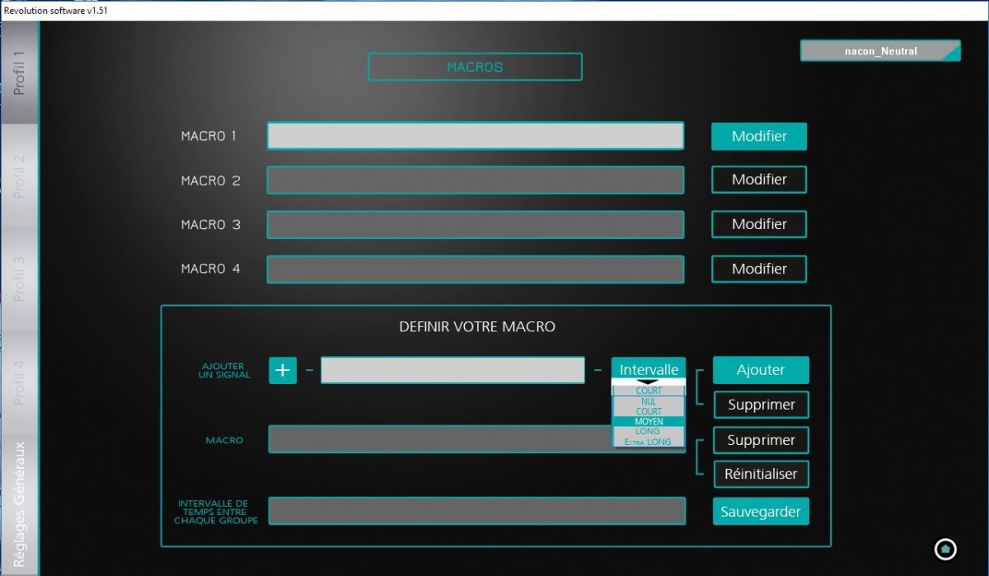989x576 pixels.
Task: Switch to the Profil 1 tab
Action: pyautogui.click(x=20, y=73)
